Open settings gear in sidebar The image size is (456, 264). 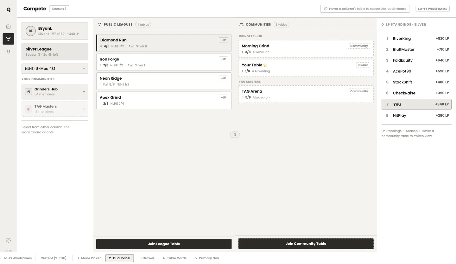(9, 240)
